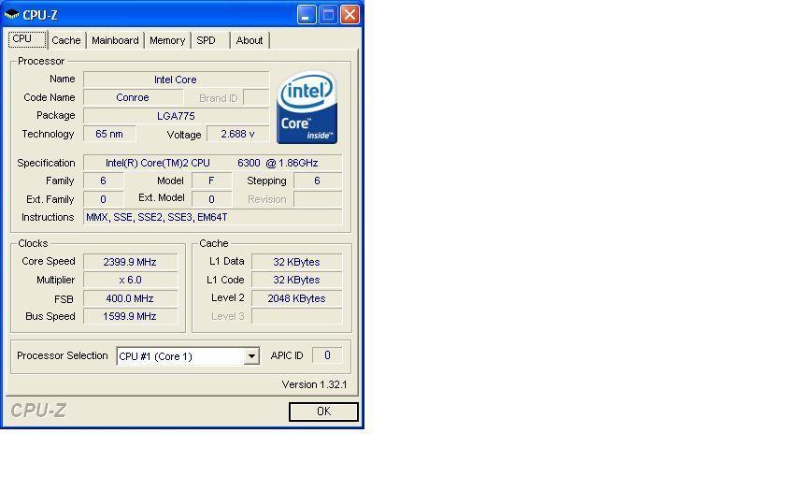Click the Technology value 65 nm
The image size is (785, 491).
coord(109,134)
